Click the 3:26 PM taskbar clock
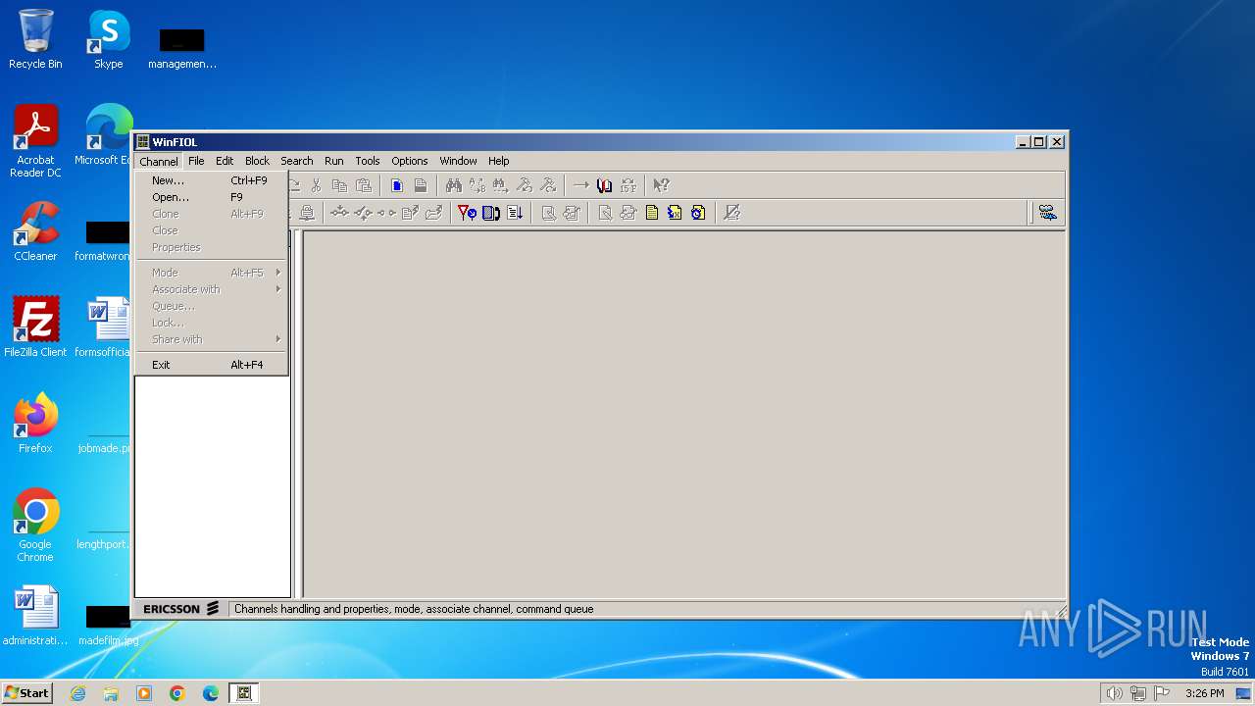This screenshot has width=1255, height=706. coord(1204,693)
